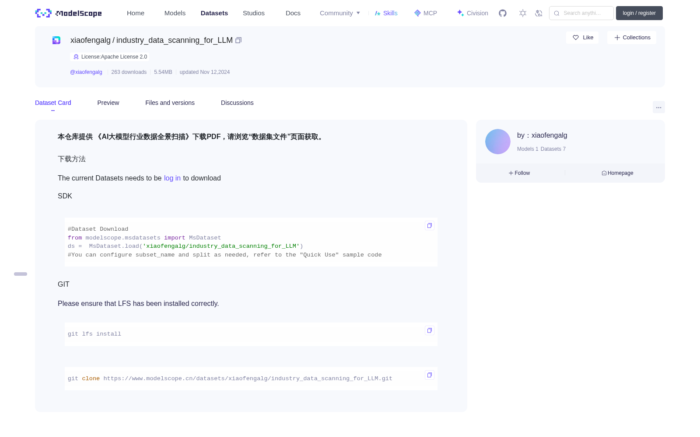The image size is (700, 437).
Task: Click the '#Dataset Download' comment line
Action: 98,229
